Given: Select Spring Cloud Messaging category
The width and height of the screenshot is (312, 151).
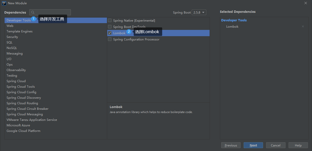Looking at the screenshot, I should pos(56,114).
